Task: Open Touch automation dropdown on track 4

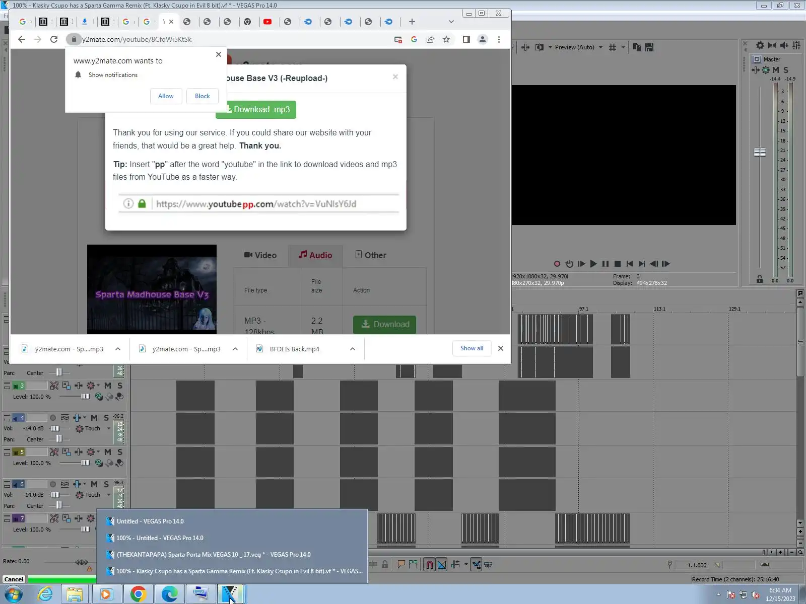Action: pos(109,429)
